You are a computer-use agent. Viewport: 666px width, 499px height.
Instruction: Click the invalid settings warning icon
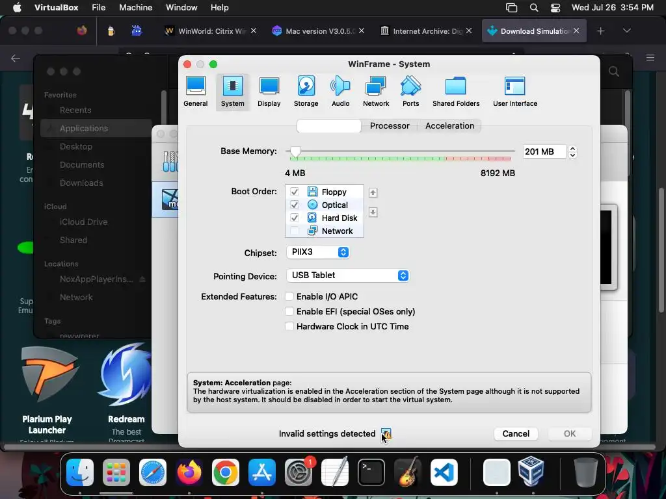pyautogui.click(x=386, y=433)
